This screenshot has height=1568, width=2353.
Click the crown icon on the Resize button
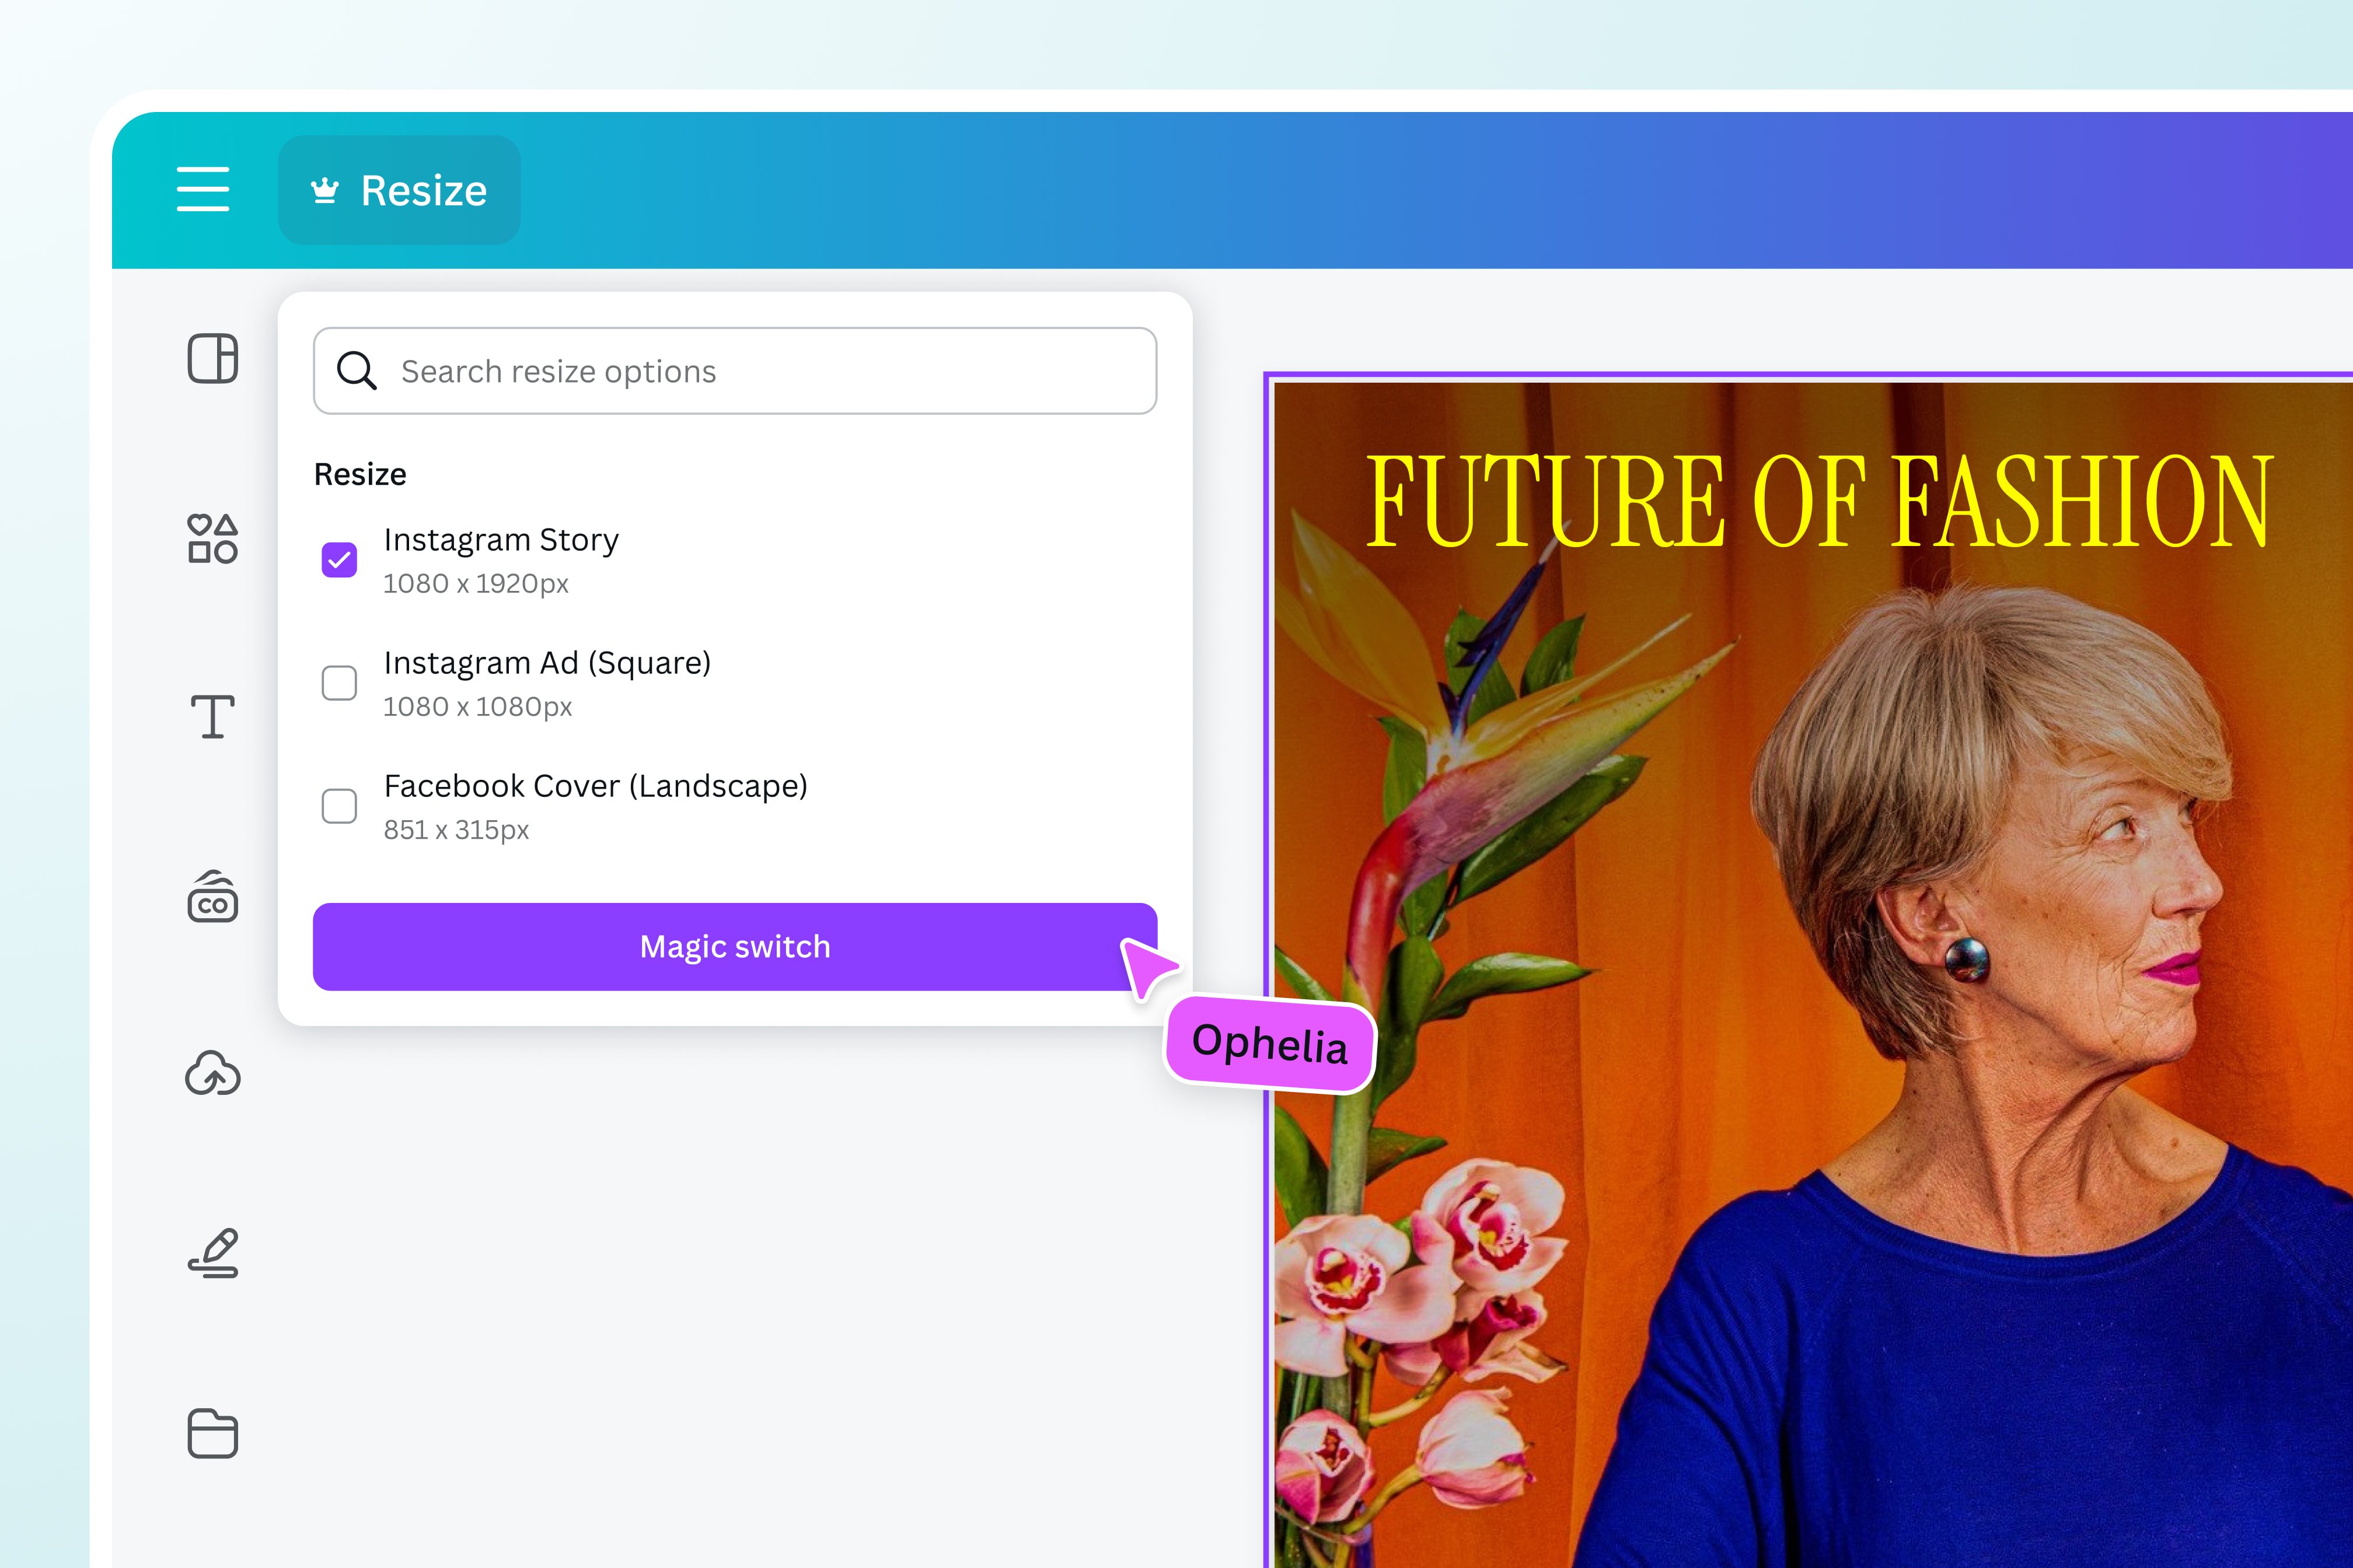(325, 189)
